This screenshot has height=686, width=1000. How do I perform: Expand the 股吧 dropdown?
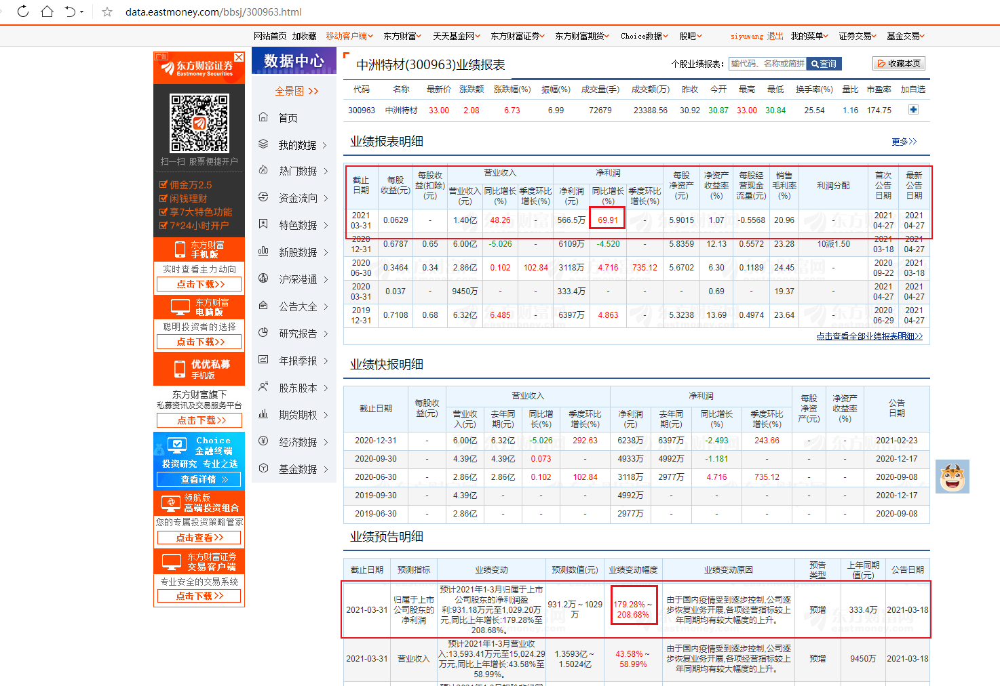point(691,36)
